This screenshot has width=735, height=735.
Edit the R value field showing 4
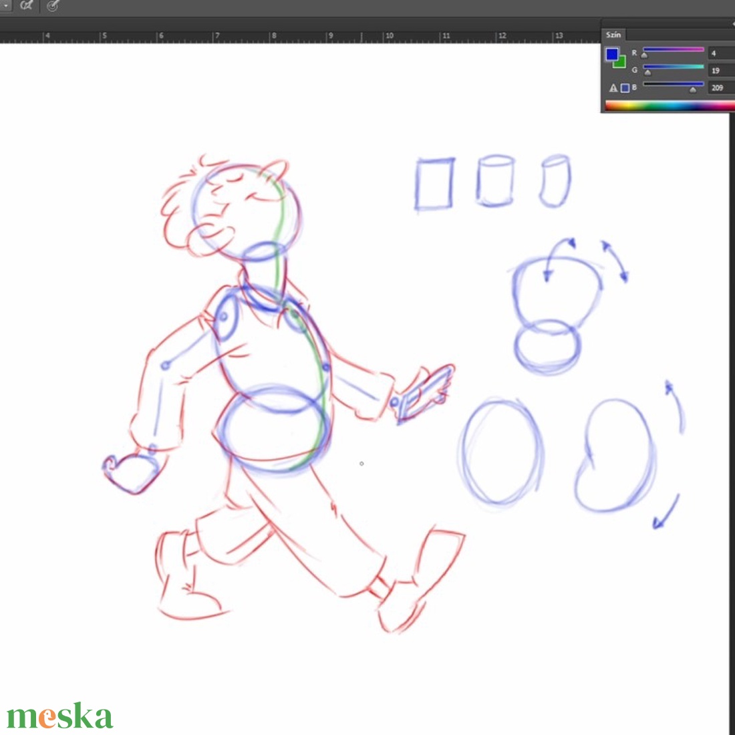coord(721,53)
